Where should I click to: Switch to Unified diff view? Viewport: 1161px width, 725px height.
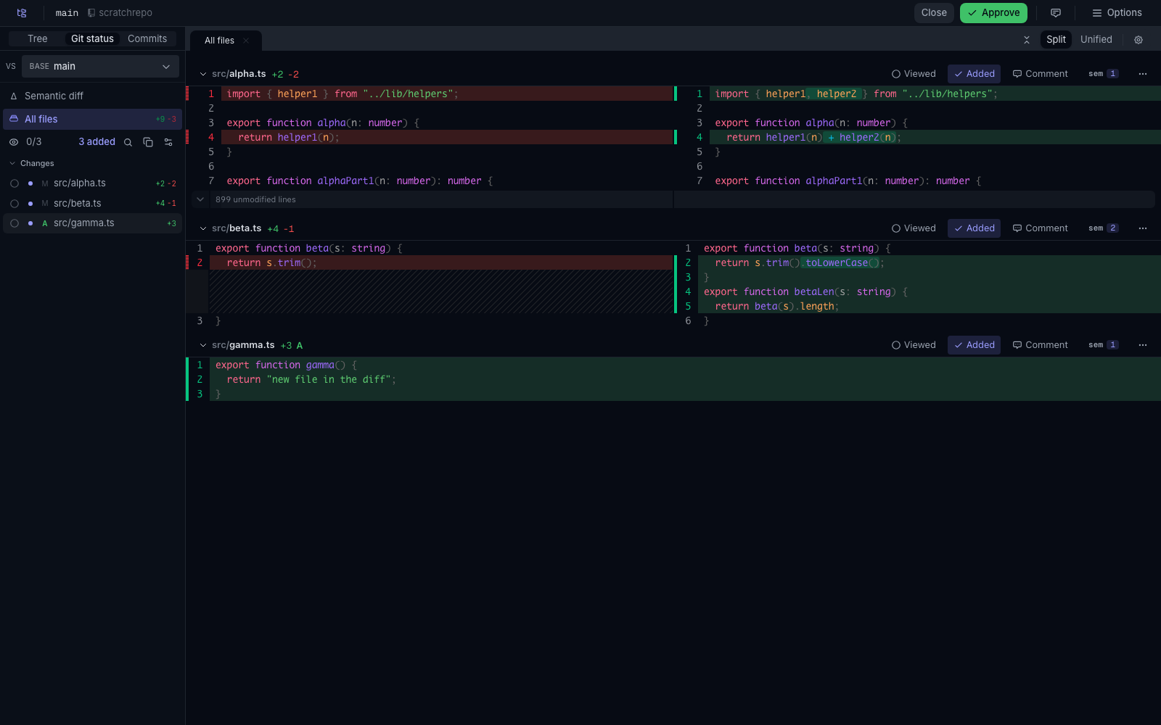coord(1096,40)
